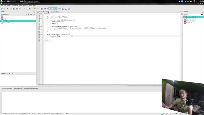Select the pma folder in Places
204x115 pixels.
(x=18, y=19)
